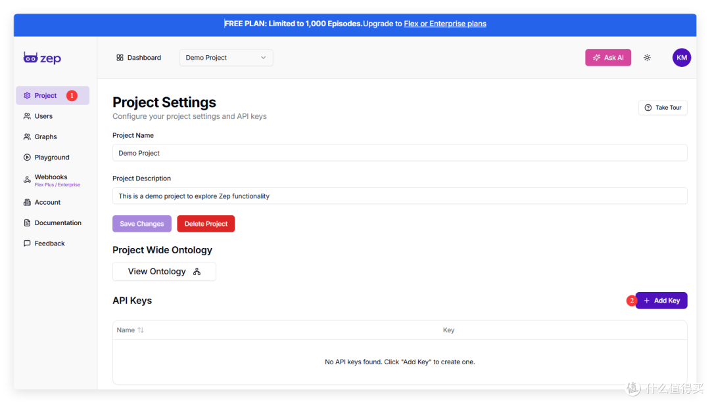Viewport: 710px width, 403px height.
Task: Open the KM user avatar menu
Action: [x=682, y=58]
